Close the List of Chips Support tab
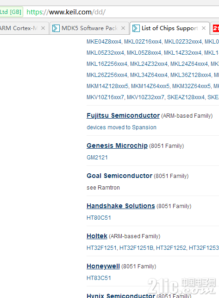 (x=204, y=28)
